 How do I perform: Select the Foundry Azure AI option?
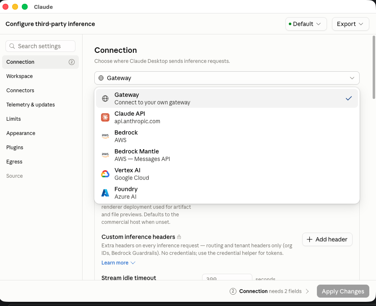227,193
